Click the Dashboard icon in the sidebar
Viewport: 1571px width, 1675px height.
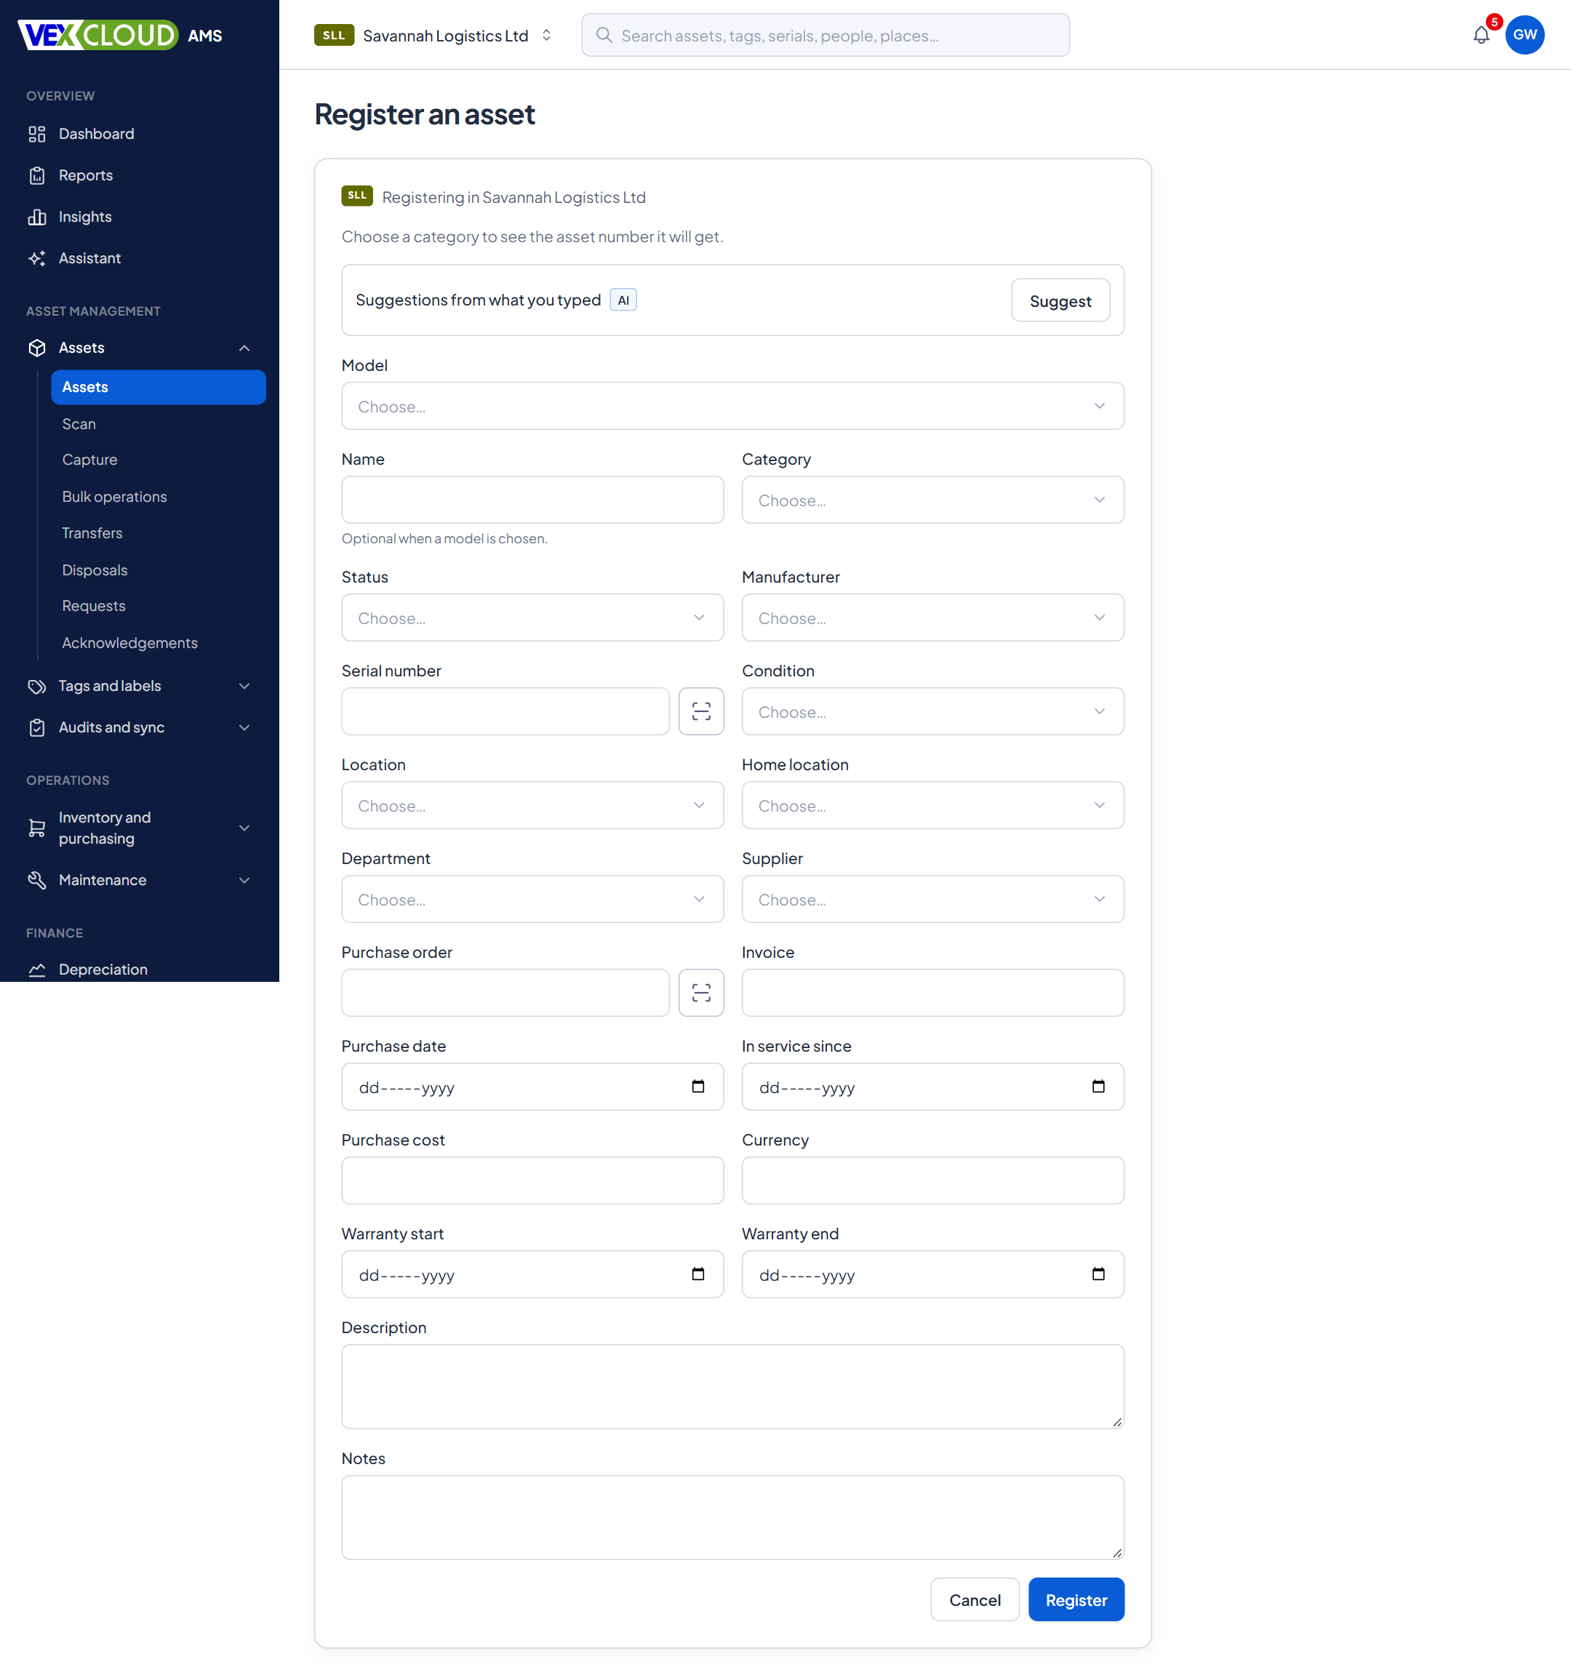click(37, 134)
